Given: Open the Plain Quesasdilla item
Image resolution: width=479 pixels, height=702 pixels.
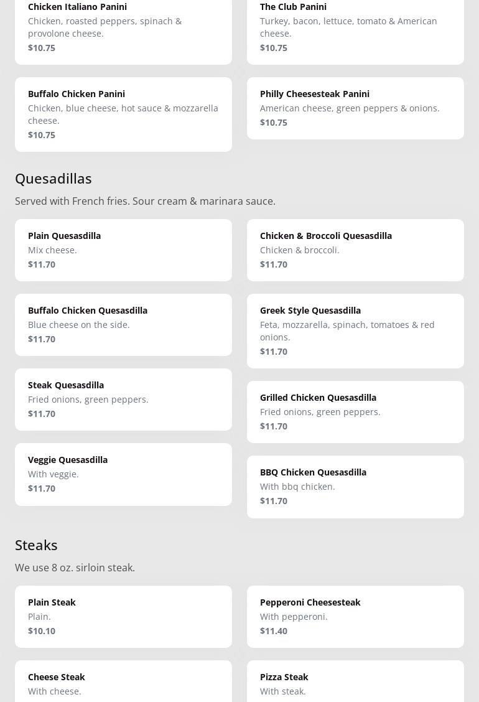Looking at the screenshot, I should point(123,250).
